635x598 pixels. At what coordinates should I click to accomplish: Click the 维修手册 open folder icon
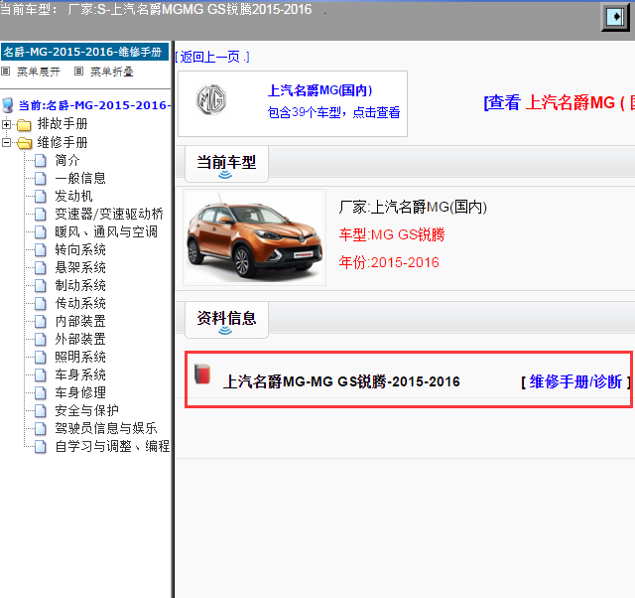tap(24, 142)
